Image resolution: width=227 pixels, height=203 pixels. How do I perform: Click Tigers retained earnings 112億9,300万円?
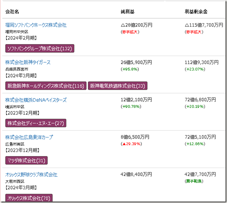pyautogui.click(x=202, y=62)
